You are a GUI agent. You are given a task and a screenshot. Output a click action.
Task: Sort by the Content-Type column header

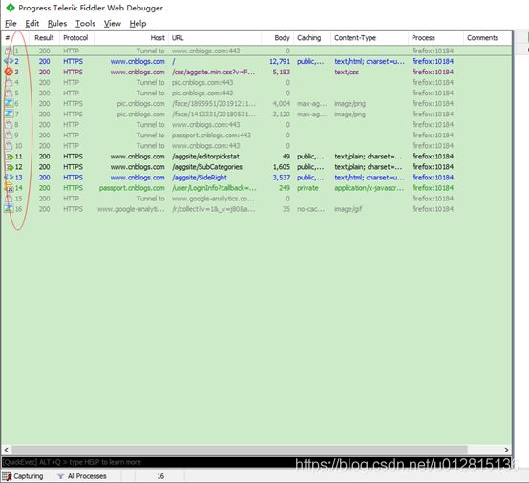[x=370, y=38]
